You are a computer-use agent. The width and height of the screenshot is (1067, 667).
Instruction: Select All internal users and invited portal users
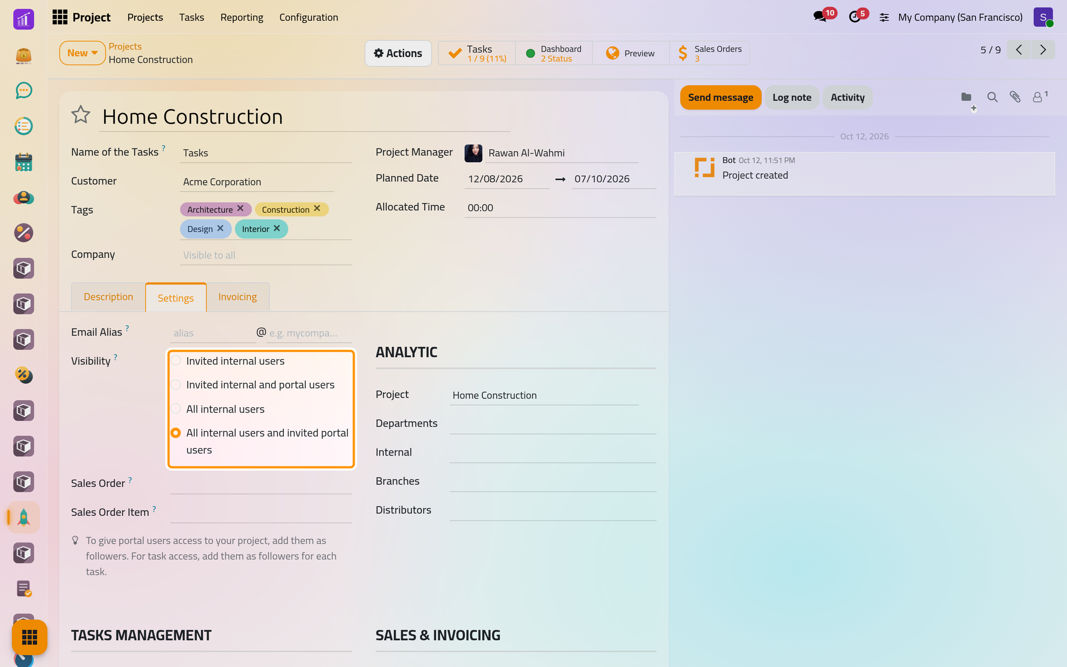pyautogui.click(x=176, y=432)
